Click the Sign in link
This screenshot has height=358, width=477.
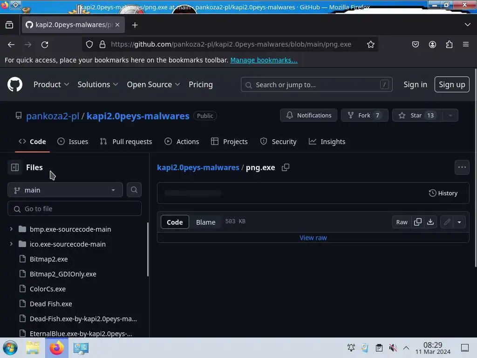click(x=415, y=84)
